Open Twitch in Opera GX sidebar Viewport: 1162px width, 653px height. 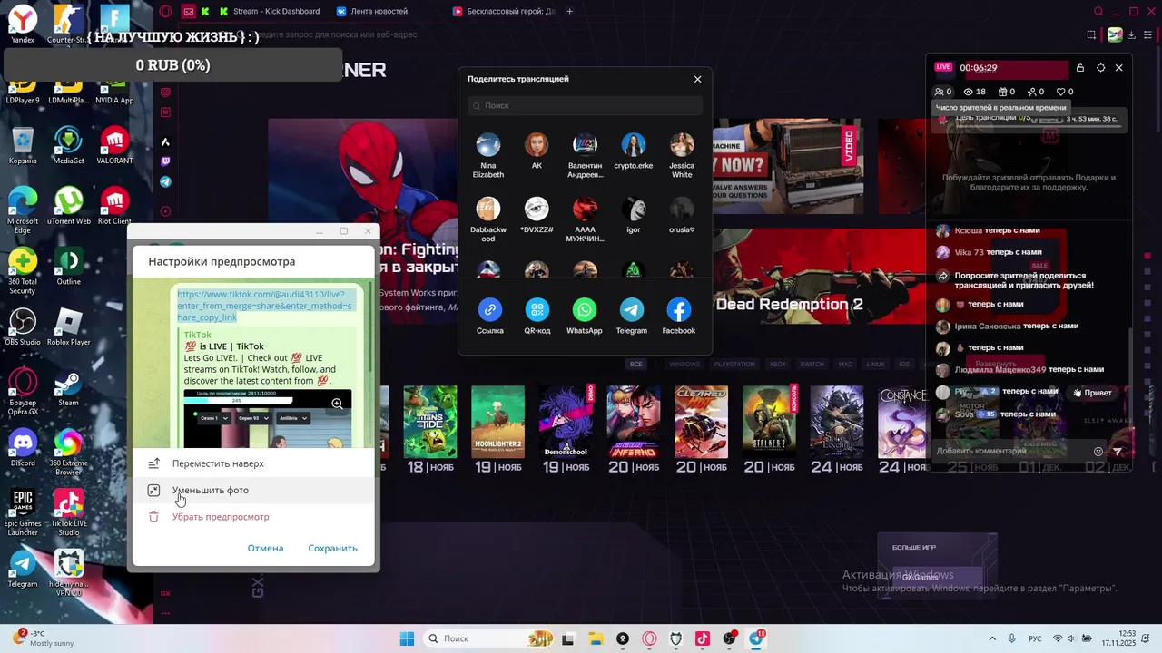click(x=165, y=161)
